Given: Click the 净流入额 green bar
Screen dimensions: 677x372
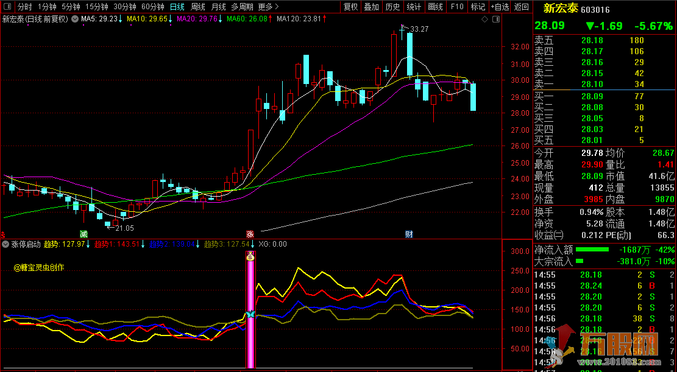Looking at the screenshot, I should (x=592, y=250).
